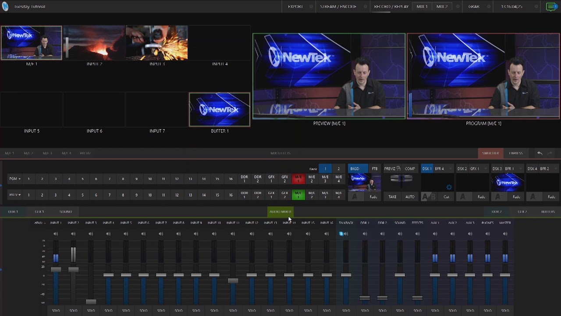Mute INPUT 4 speaker icon
Image resolution: width=561 pixels, height=316 pixels.
(x=108, y=234)
